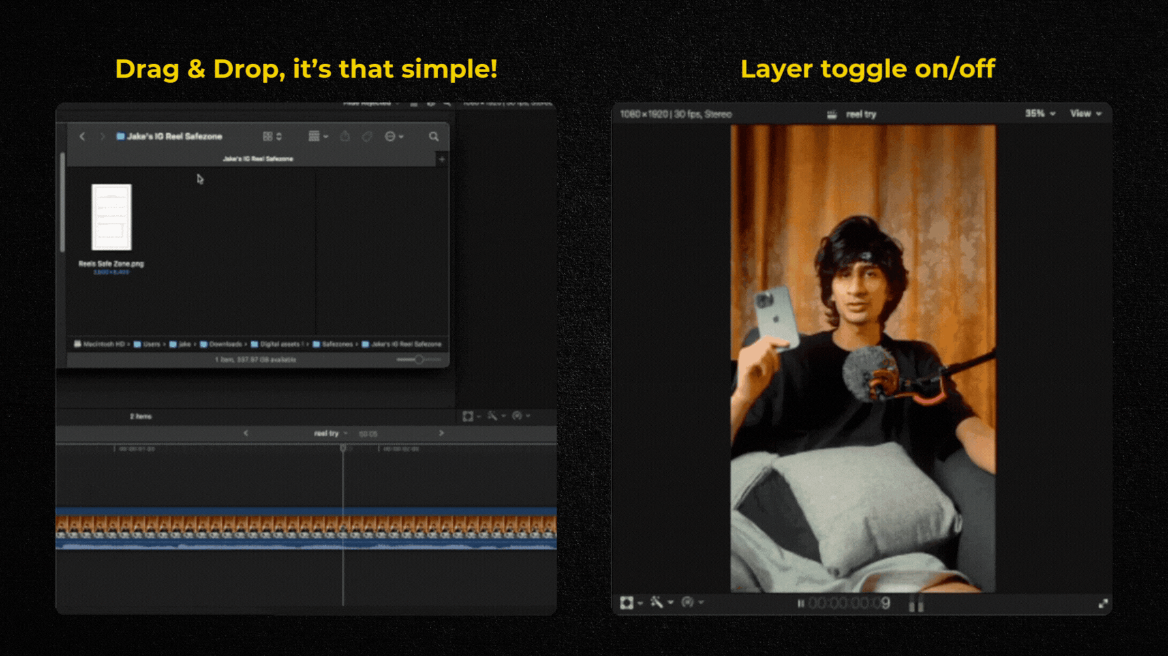Viewport: 1168px width, 656px height.
Task: Click the '2 items' browser count text
Action: (141, 416)
